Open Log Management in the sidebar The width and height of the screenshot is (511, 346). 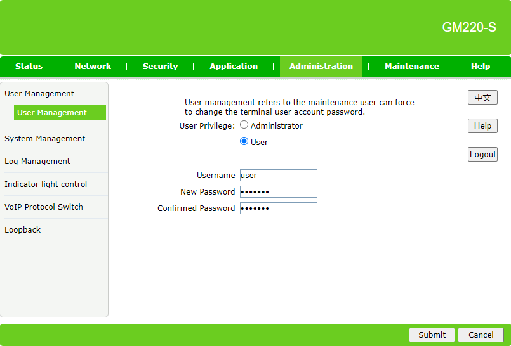point(37,162)
